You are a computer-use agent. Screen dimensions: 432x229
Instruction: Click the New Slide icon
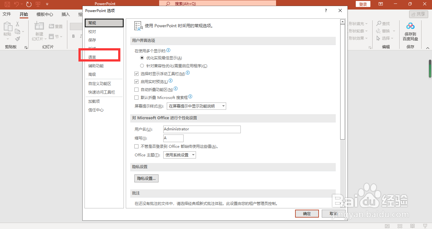pyautogui.click(x=39, y=26)
